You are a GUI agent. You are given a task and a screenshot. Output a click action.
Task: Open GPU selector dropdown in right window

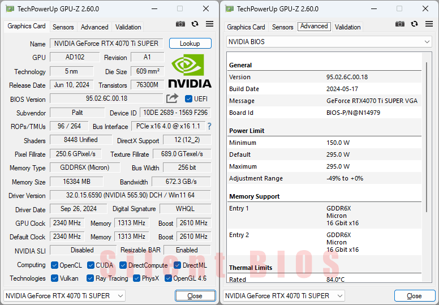pyautogui.click(x=284, y=296)
